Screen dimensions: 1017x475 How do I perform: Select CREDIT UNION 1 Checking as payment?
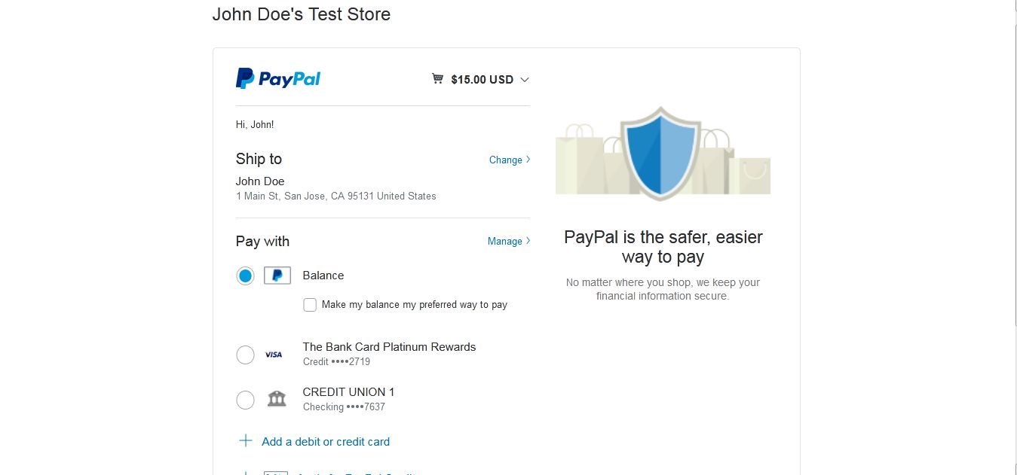(244, 399)
